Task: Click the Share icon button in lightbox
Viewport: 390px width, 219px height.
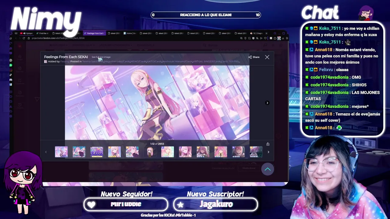Action: (x=254, y=57)
